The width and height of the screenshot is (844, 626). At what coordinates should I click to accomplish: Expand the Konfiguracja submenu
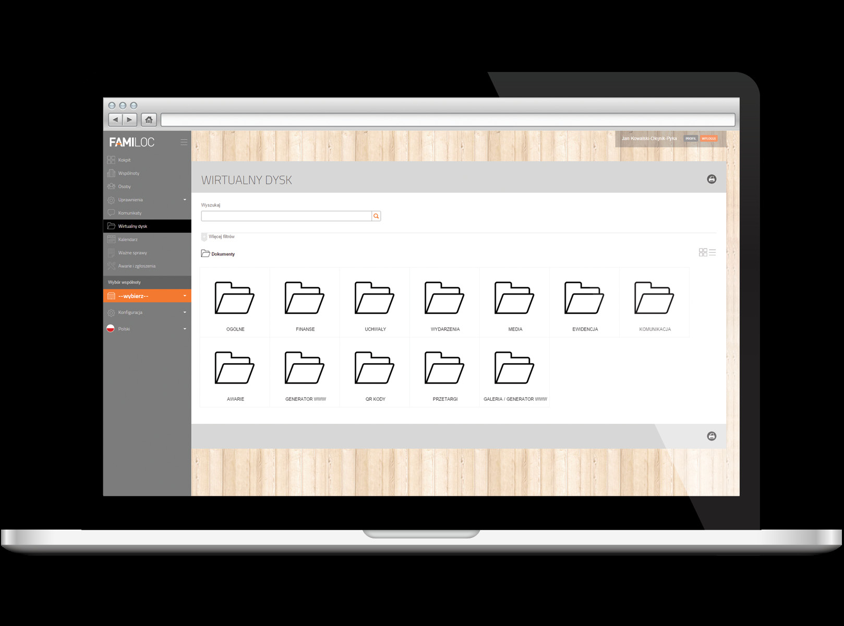147,313
